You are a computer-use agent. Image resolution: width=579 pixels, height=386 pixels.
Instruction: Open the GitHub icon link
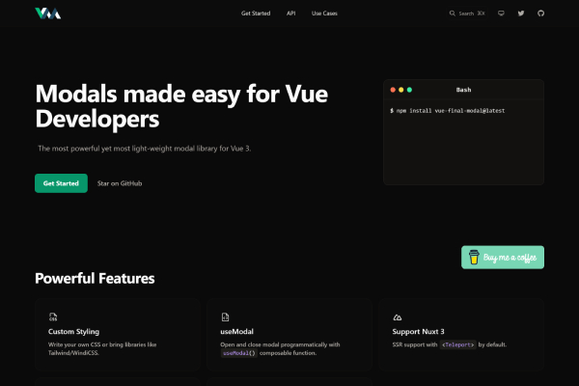[x=540, y=14]
